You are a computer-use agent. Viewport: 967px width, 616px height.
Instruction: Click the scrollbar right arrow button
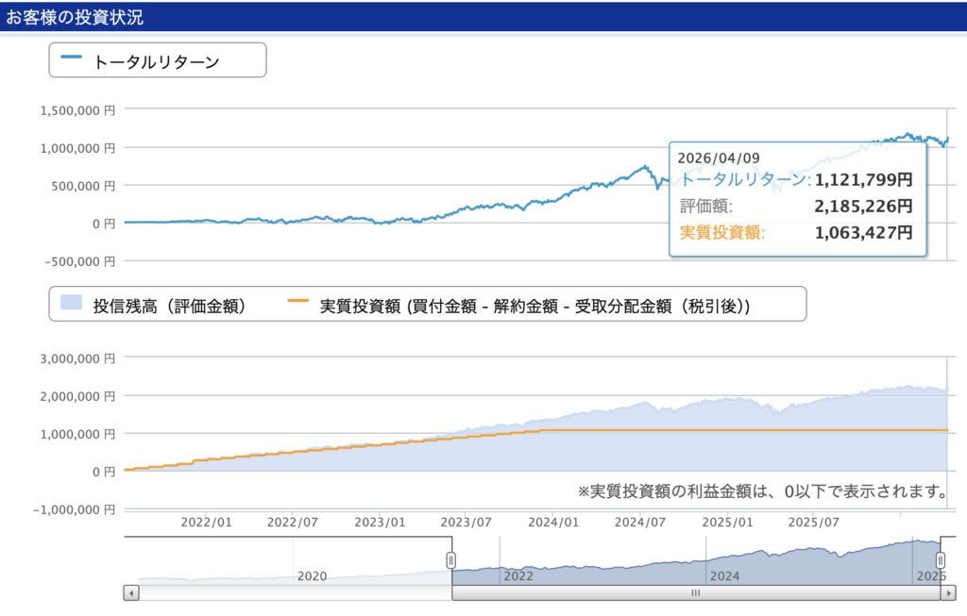(947, 593)
